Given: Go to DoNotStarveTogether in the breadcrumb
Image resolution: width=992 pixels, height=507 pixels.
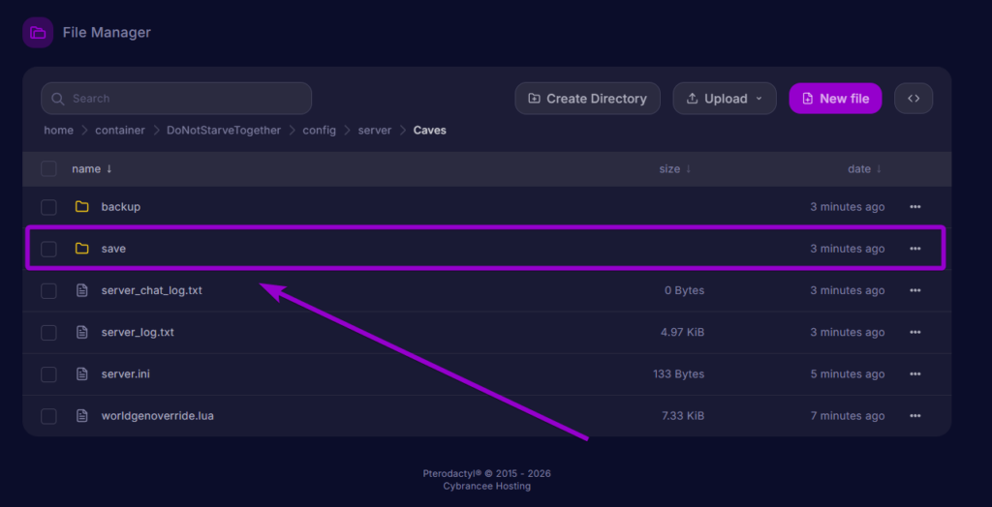Looking at the screenshot, I should tap(224, 131).
